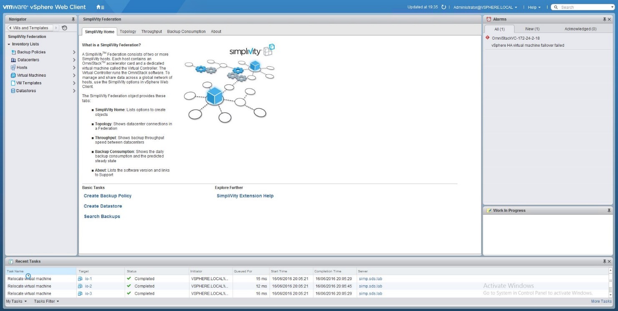Open the Home menu icon in header
Viewport: 618px width, 311px height.
tap(100, 7)
